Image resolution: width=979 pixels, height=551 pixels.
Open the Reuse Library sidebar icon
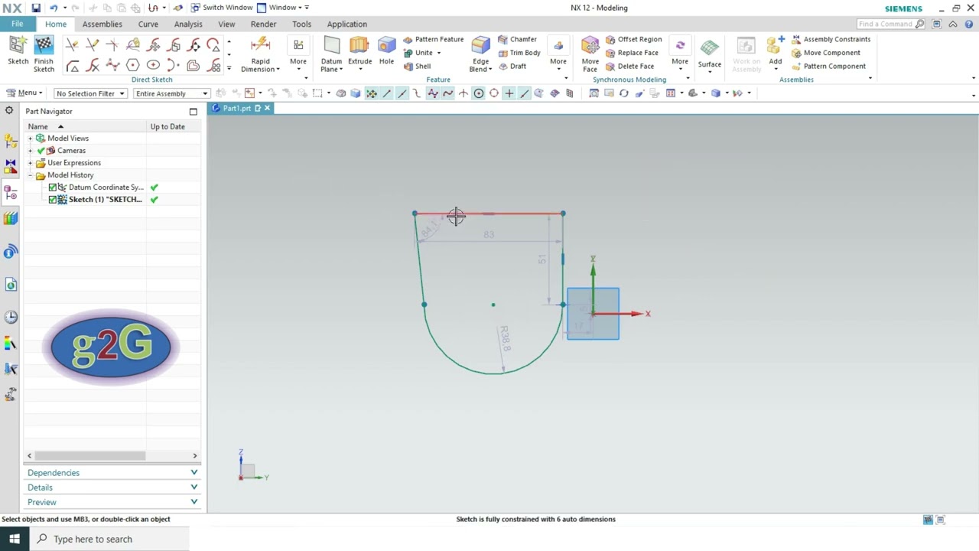coord(11,219)
